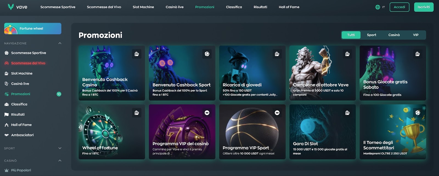439x176 pixels.
Task: Click the slot machine icon in sidebar
Action: (x=7, y=73)
